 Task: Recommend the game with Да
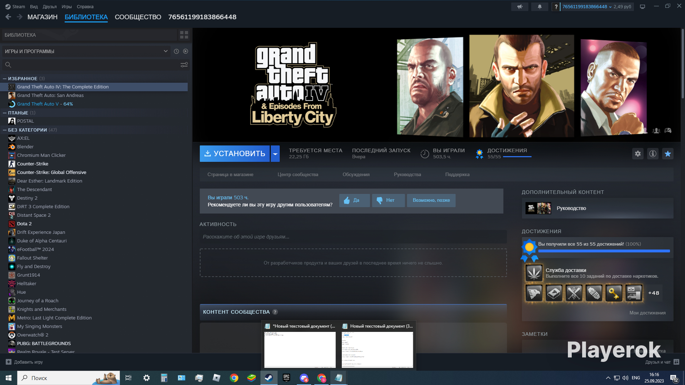click(354, 200)
